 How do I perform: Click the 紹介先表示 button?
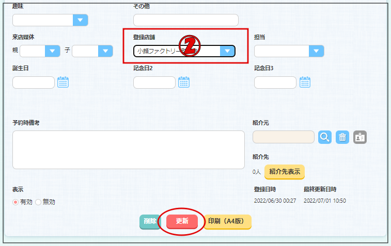(x=284, y=171)
